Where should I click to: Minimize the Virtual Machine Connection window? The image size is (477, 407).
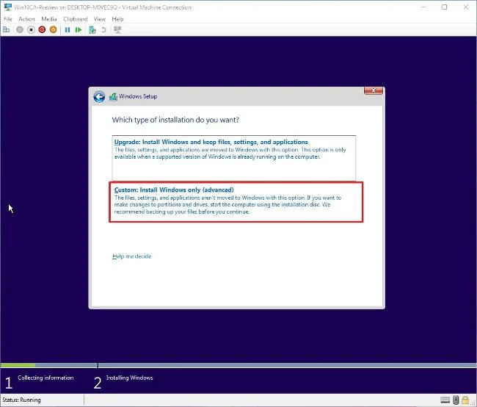coord(423,7)
